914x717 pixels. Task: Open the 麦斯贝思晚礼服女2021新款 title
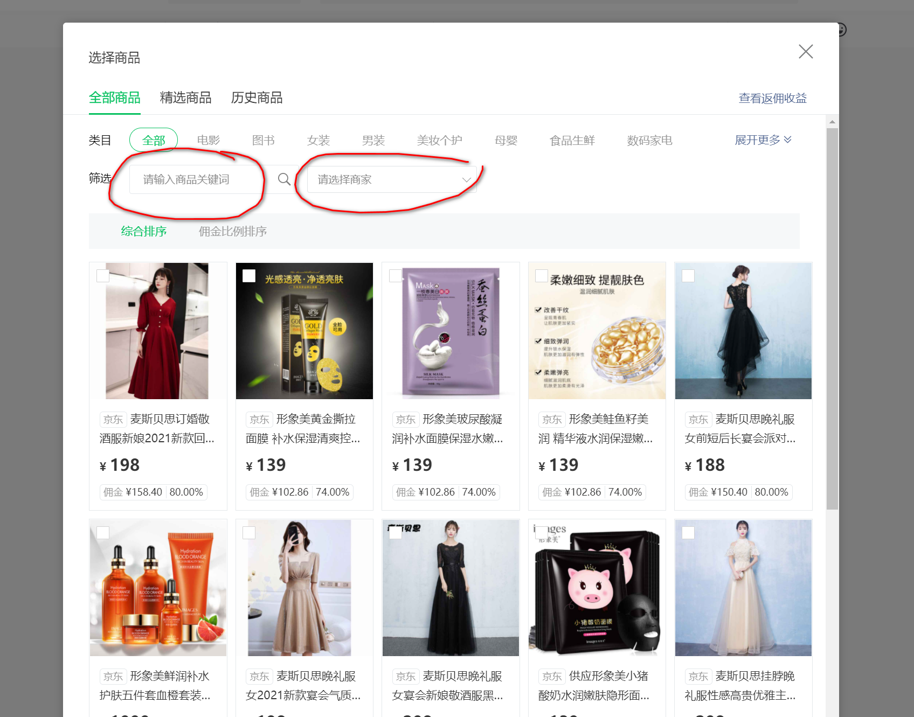(x=303, y=686)
